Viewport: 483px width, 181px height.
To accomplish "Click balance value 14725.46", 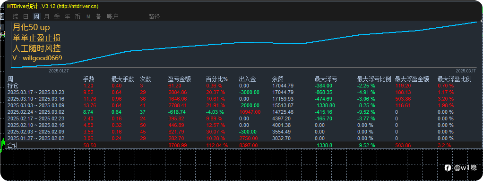I will point(283,112).
